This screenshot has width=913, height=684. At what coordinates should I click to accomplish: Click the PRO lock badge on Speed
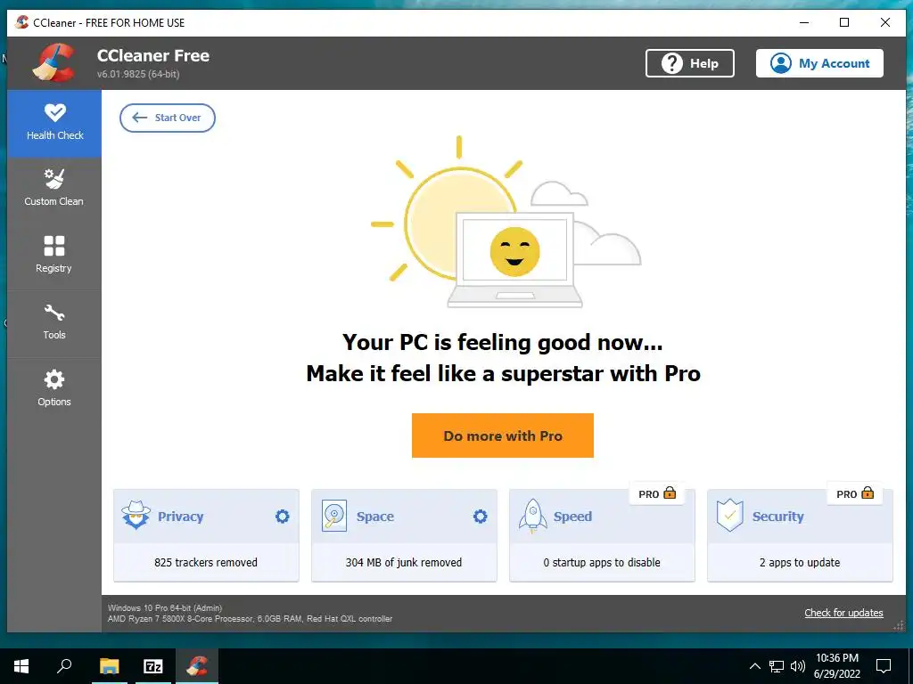657,493
